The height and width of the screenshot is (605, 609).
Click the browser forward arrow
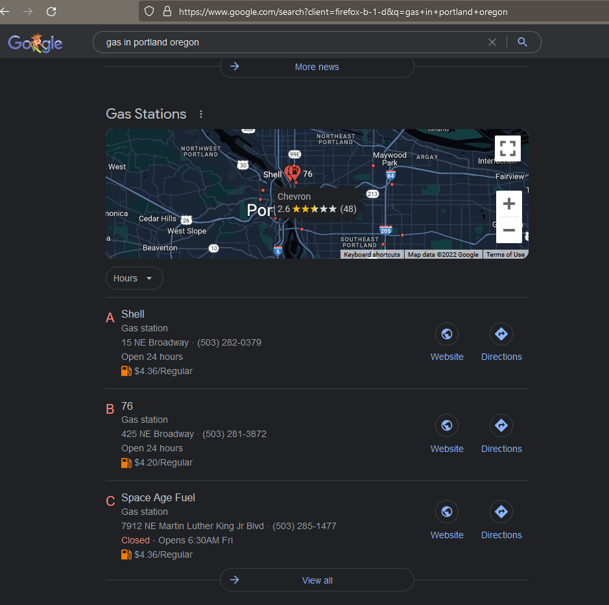click(x=28, y=11)
